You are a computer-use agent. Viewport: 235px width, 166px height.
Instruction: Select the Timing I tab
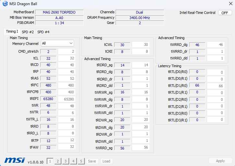click(x=12, y=32)
